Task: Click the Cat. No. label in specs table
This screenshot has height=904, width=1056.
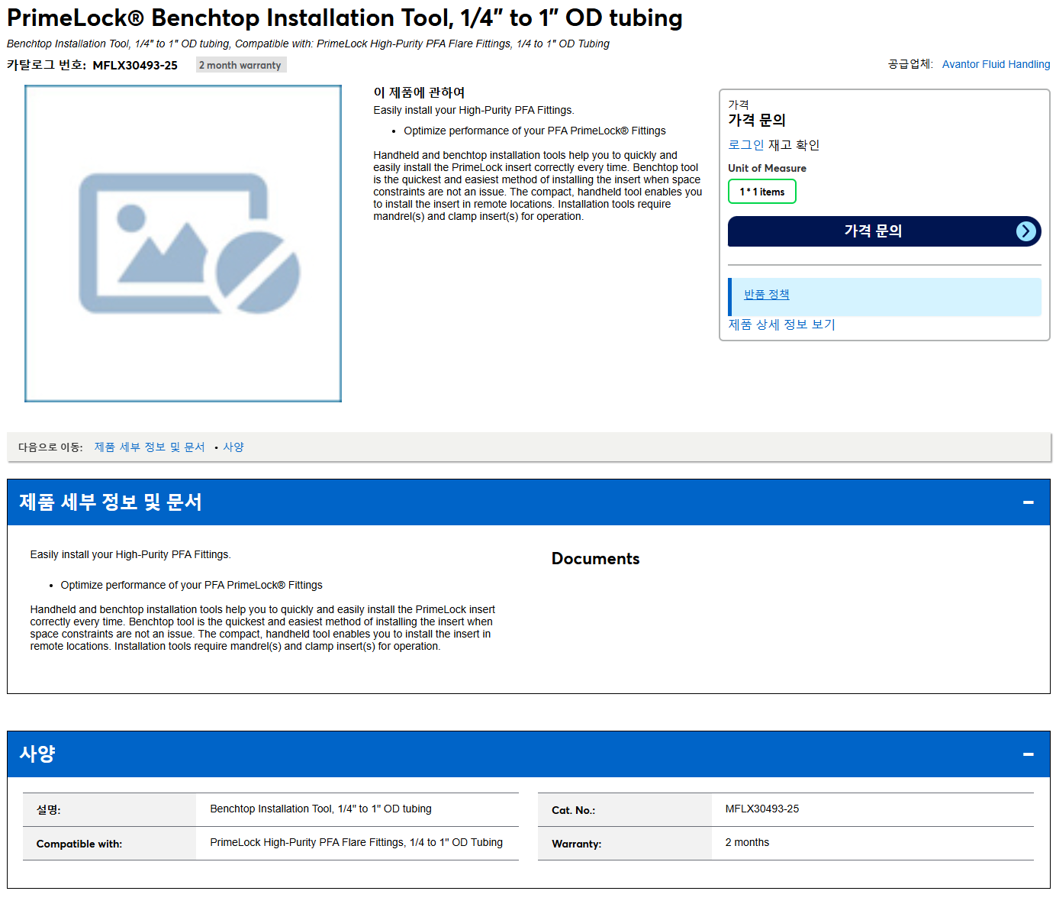Action: [x=573, y=810]
